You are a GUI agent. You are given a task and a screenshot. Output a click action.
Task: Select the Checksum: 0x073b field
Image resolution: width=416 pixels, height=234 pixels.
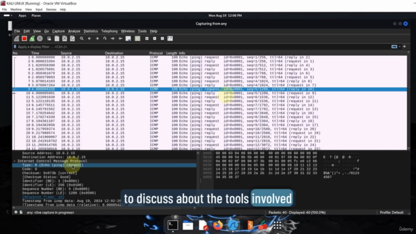pyautogui.click(x=49, y=173)
